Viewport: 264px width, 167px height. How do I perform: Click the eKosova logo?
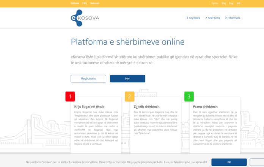click(x=85, y=18)
